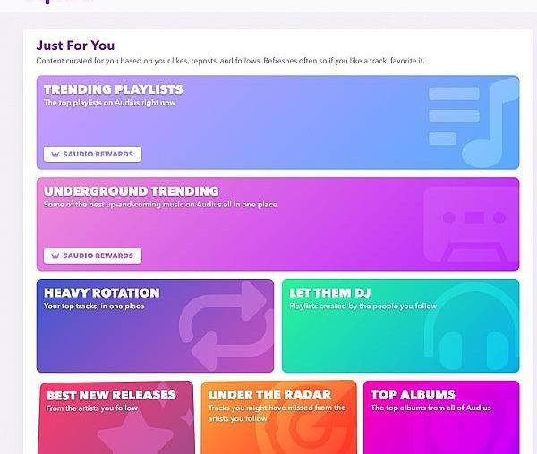Screen dimensions: 537x454
Task: Select the Under The Radar title
Action: (269, 394)
